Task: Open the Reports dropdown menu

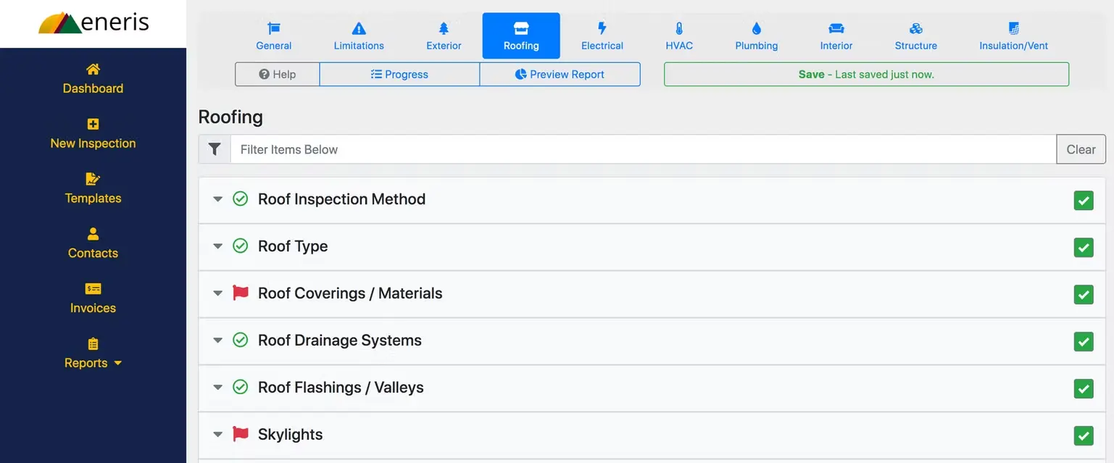Action: [93, 353]
